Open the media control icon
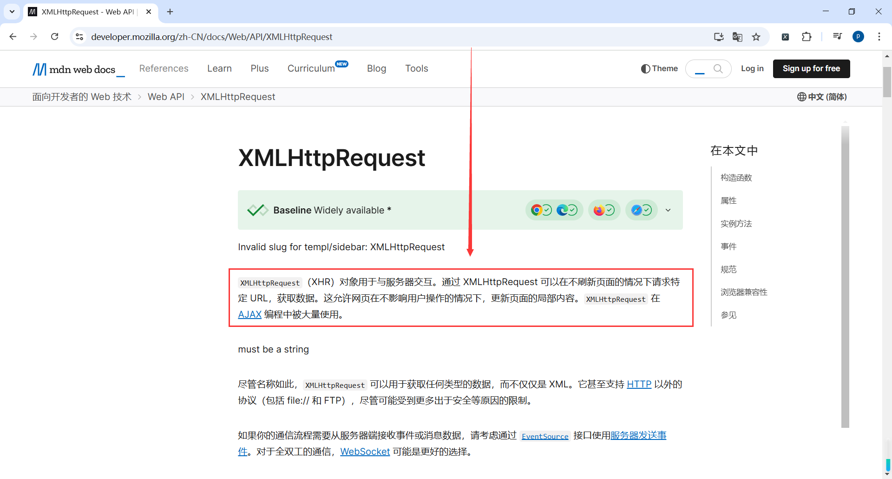 [837, 37]
